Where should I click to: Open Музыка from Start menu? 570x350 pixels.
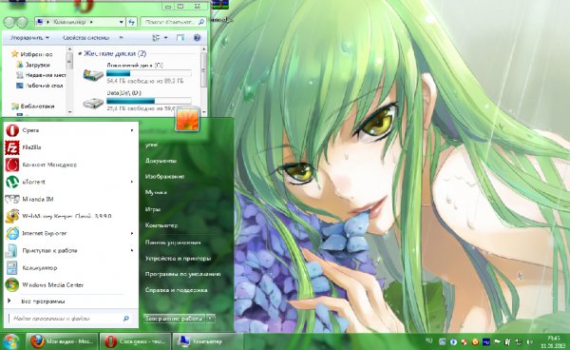pos(156,192)
